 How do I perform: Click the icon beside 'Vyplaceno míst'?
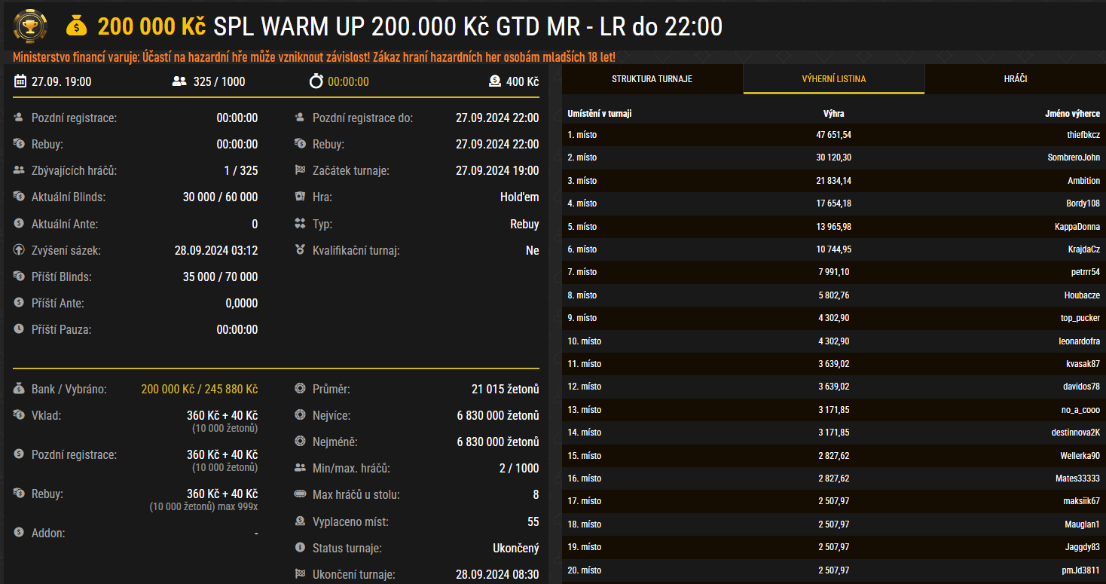[300, 521]
